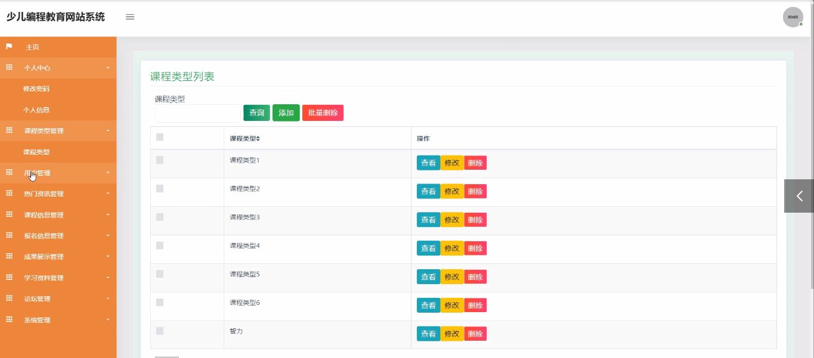This screenshot has width=814, height=358.
Task: Select 课程类型 submenu item in sidebar
Action: pyautogui.click(x=36, y=152)
